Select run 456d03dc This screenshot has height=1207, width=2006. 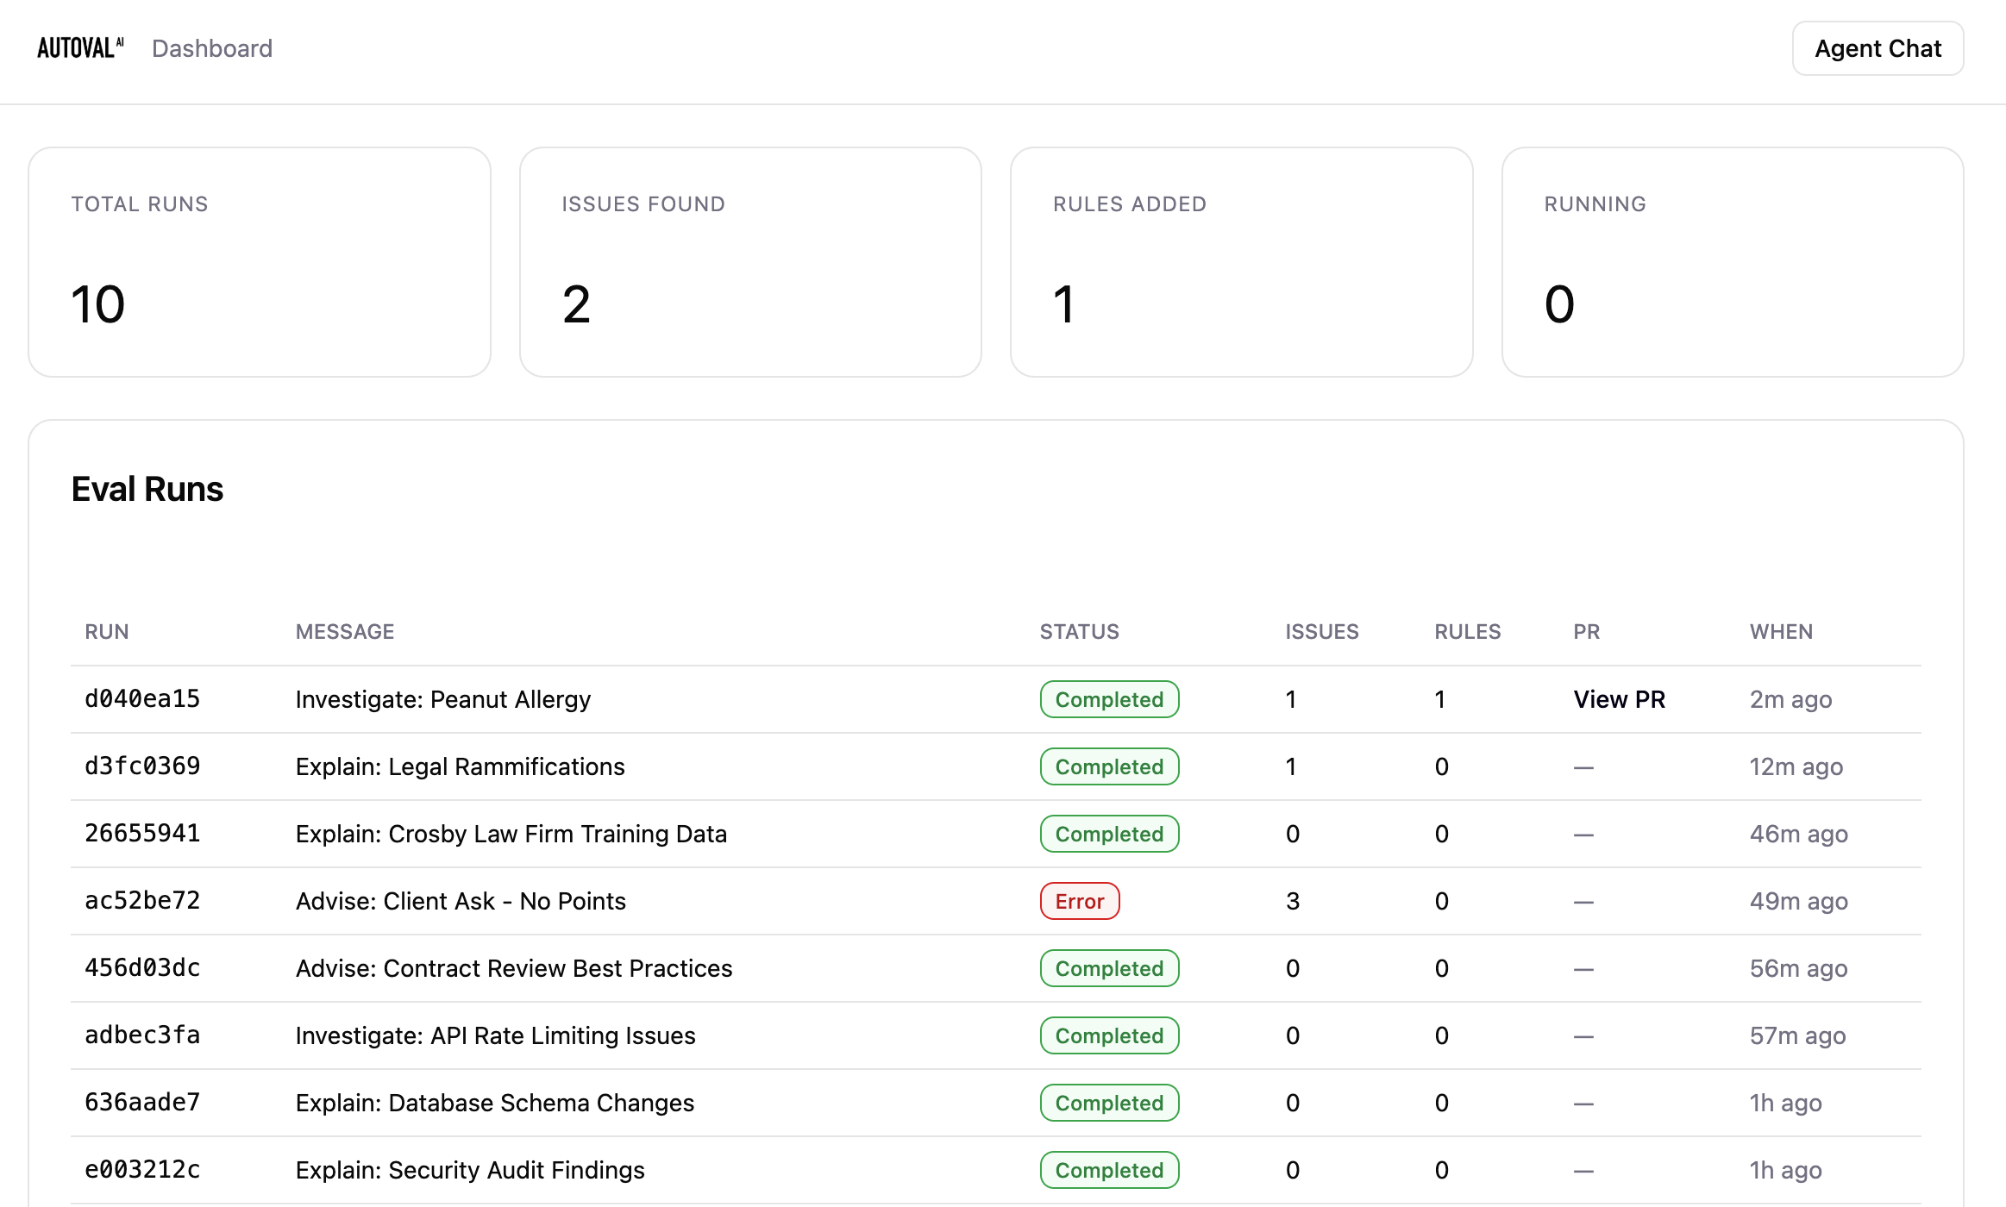(142, 968)
